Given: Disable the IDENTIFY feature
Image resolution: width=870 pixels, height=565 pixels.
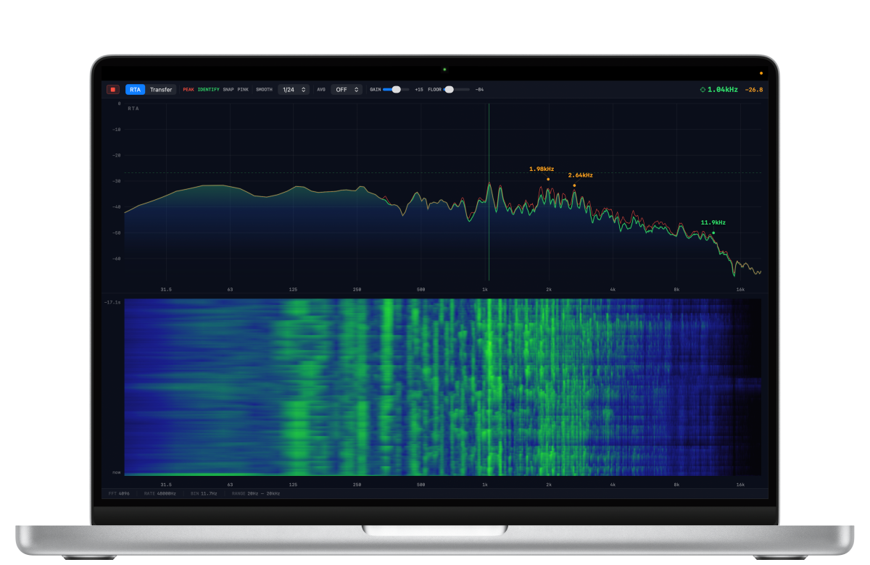Looking at the screenshot, I should point(208,90).
